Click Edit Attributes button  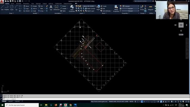[106, 11]
